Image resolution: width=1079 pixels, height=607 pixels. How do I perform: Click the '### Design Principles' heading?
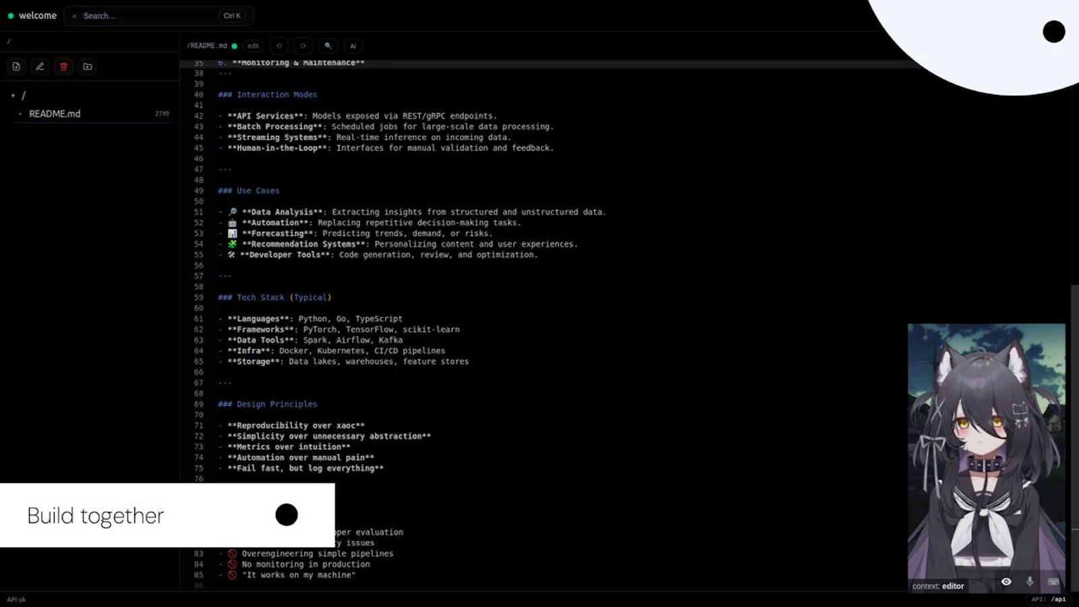[267, 404]
